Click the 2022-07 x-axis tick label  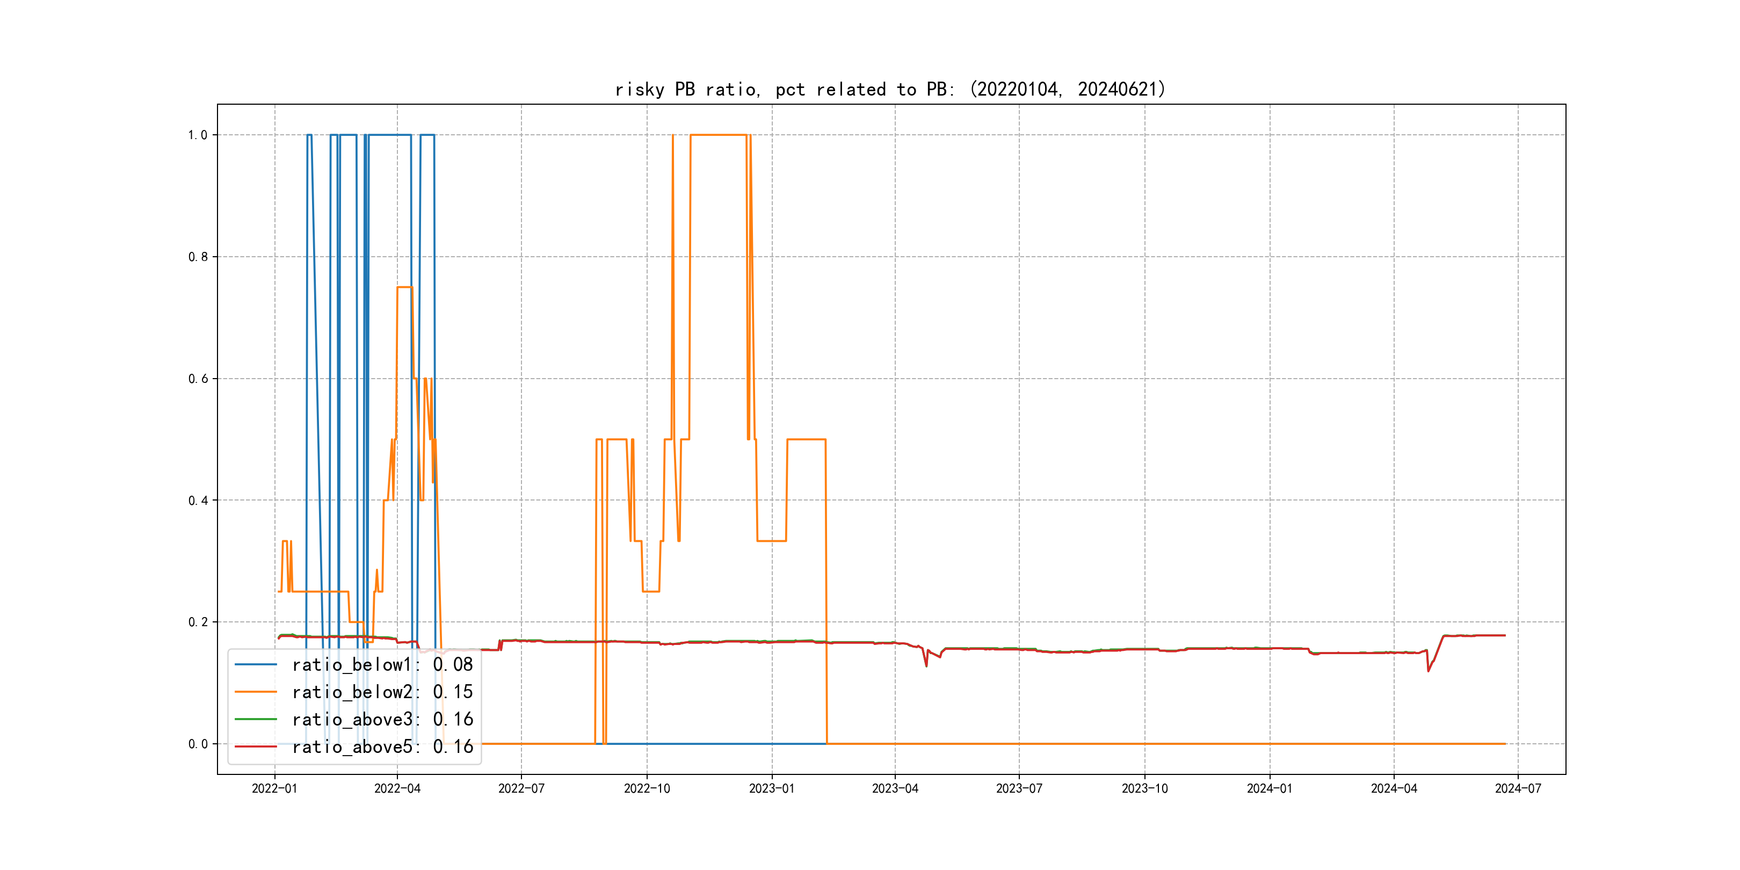click(521, 788)
